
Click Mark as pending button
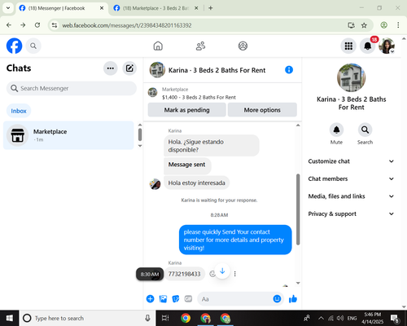[186, 110]
